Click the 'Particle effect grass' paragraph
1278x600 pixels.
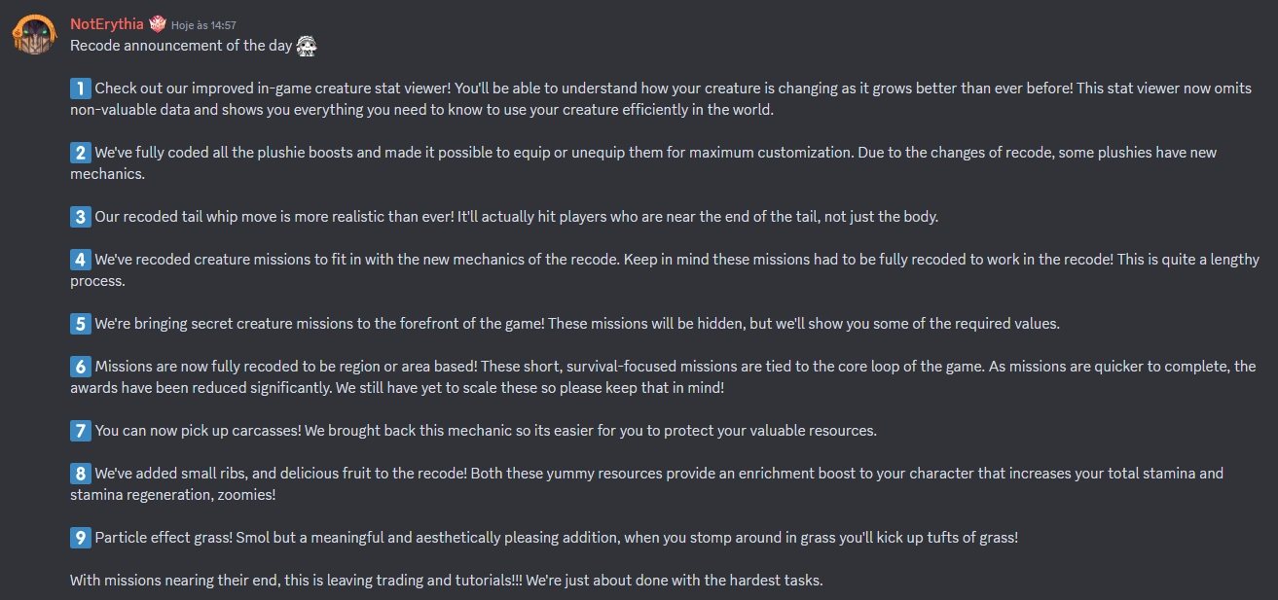544,538
